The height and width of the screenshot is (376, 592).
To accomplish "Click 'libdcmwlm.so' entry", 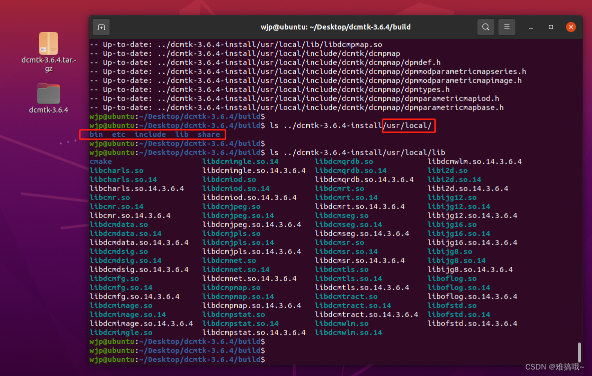I will click(x=342, y=323).
